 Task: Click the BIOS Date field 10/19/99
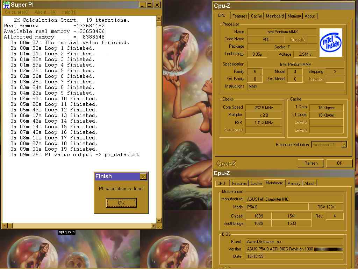(294, 256)
